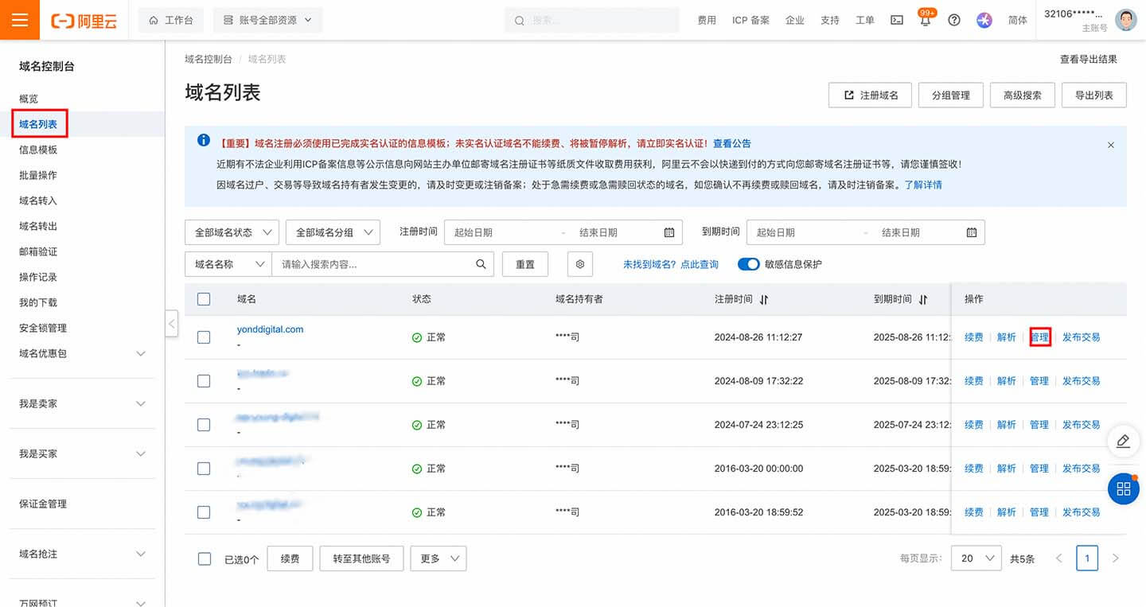1146x607 pixels.
Task: Collapse the sidebar with the arrow handle
Action: click(x=172, y=323)
